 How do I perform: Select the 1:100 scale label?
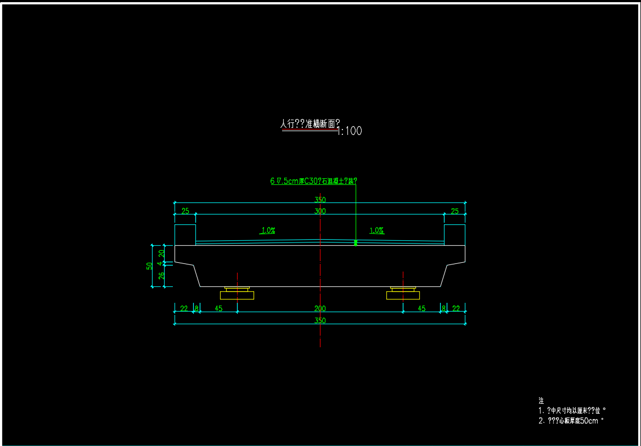pos(350,131)
